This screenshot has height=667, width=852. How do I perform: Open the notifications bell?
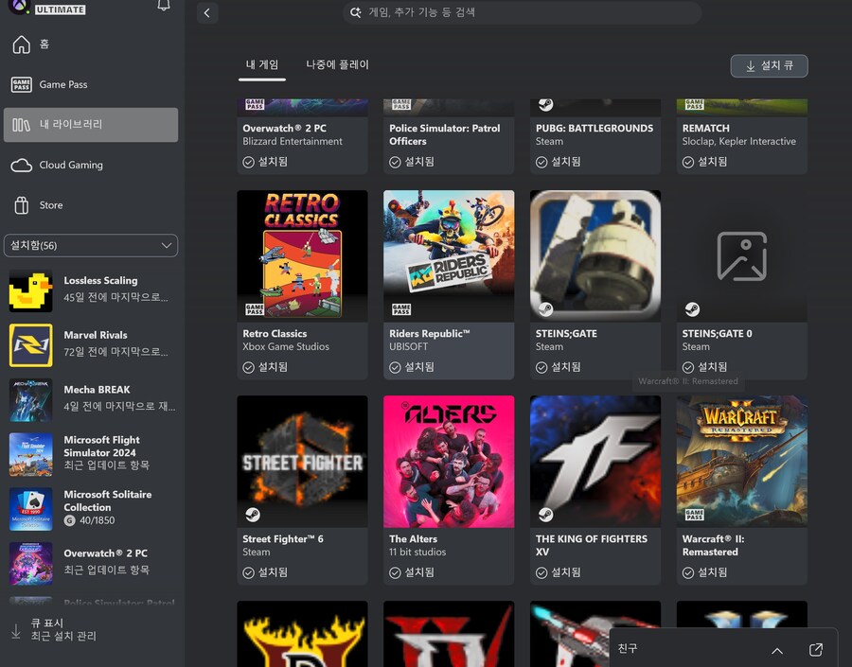tap(164, 6)
